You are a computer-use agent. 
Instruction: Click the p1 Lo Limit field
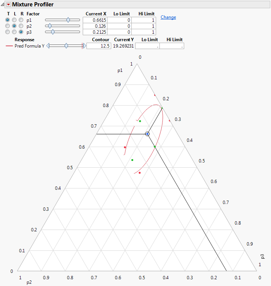coord(119,20)
